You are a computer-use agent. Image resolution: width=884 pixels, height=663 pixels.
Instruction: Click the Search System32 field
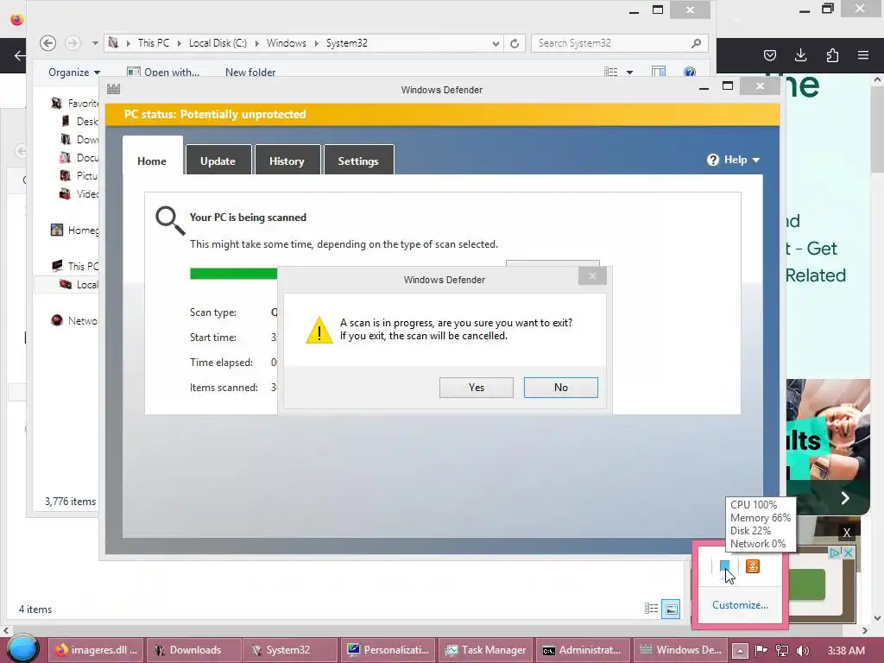click(x=612, y=43)
